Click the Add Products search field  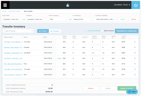(18, 31)
